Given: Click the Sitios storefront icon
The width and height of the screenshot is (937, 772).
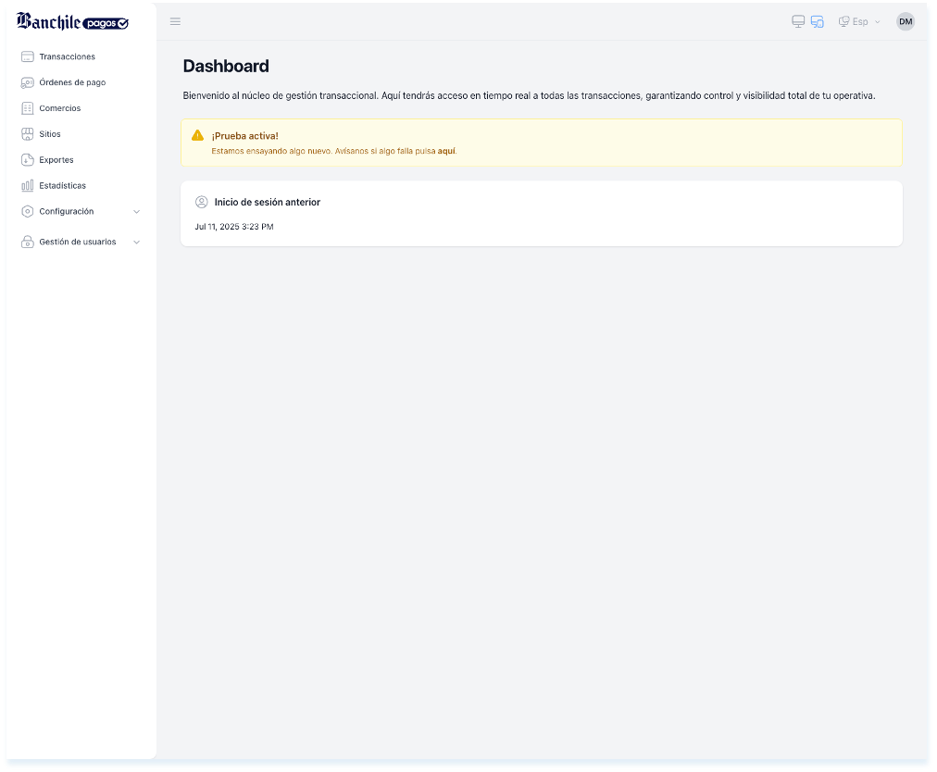Looking at the screenshot, I should [28, 134].
